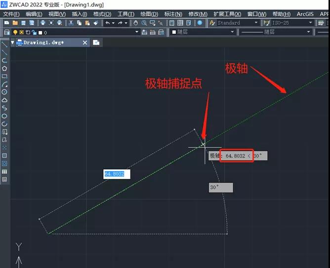This screenshot has width=330, height=268.
Task: Click the Dimension style icon
Action: [x=267, y=23]
